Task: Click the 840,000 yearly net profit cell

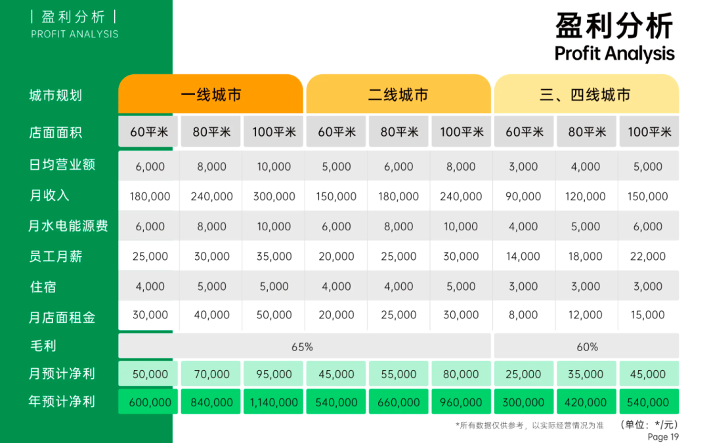Action: [211, 402]
